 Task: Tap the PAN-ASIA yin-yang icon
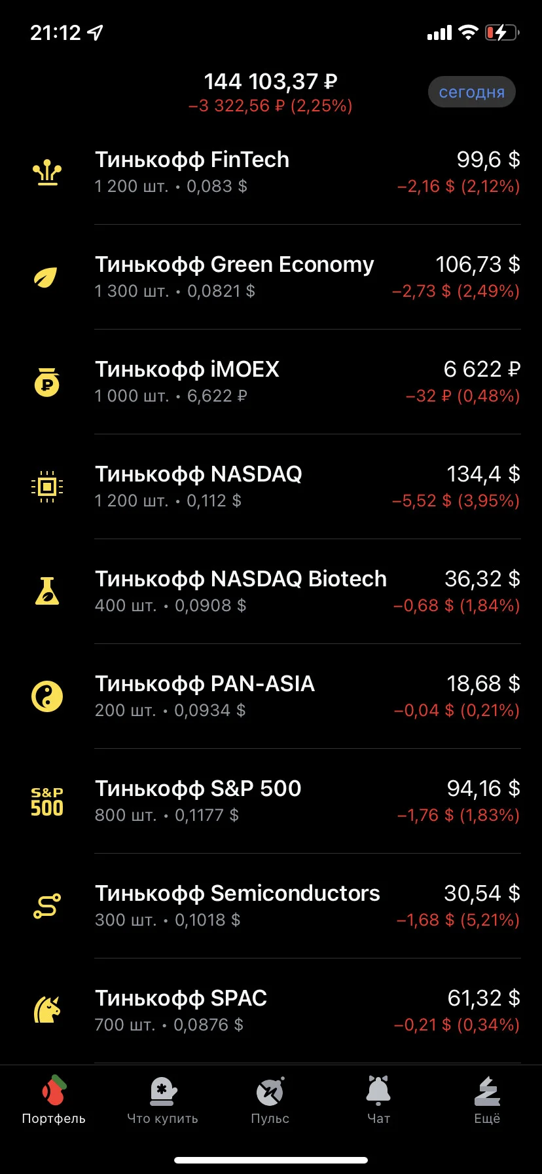(x=47, y=696)
